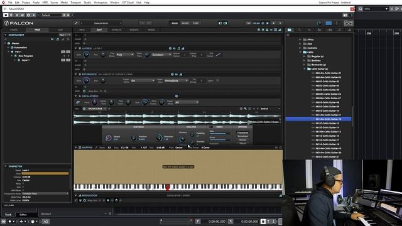Click the TAP tempo button
The width and height of the screenshot is (402, 226).
pos(248,23)
